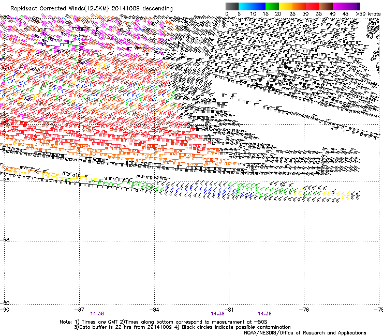Click the '40' legend scale label
Screen dimensions: 383x336
click(x=332, y=13)
